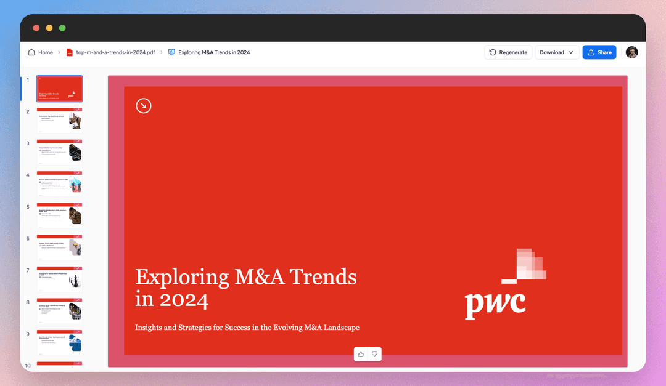Select slide 2 thumbnail in sidebar
Screen dimensions: 666x386
point(59,121)
